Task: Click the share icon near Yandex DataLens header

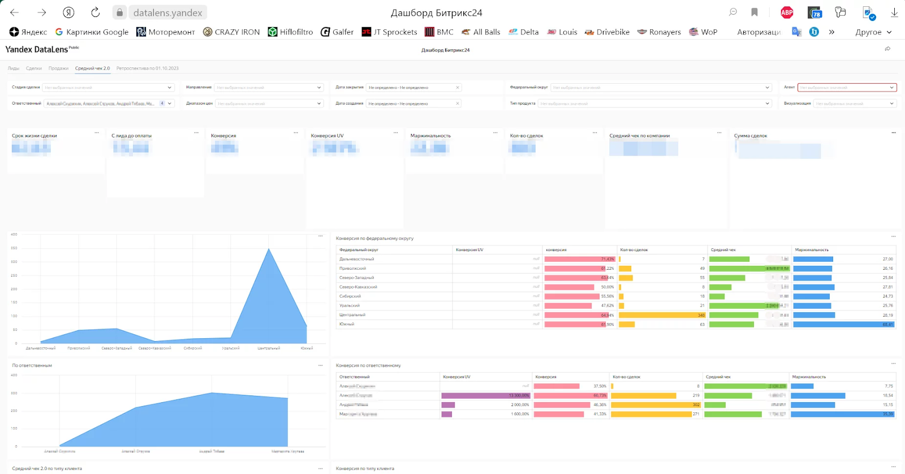Action: point(887,49)
